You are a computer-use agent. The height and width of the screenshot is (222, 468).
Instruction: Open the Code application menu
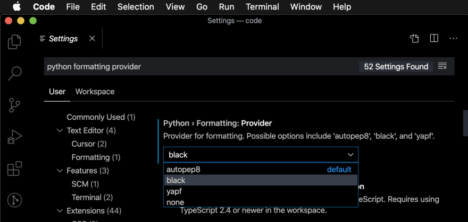(44, 6)
